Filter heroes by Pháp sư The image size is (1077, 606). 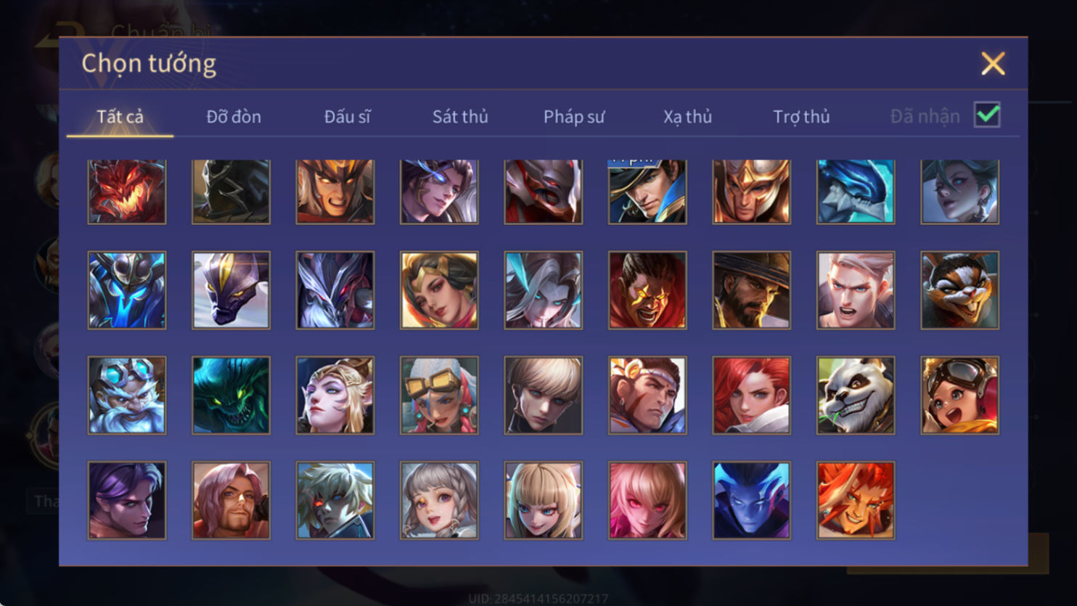click(574, 116)
